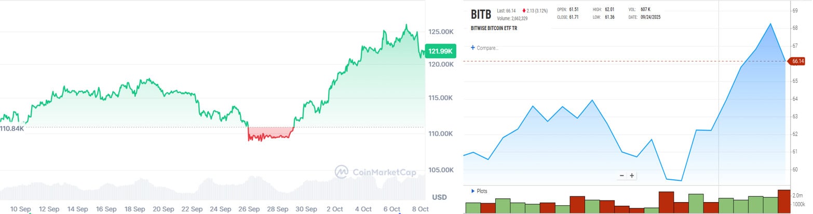Screen dimensions: 813x214
Task: Open the Compare symbol field
Action: pyautogui.click(x=487, y=48)
